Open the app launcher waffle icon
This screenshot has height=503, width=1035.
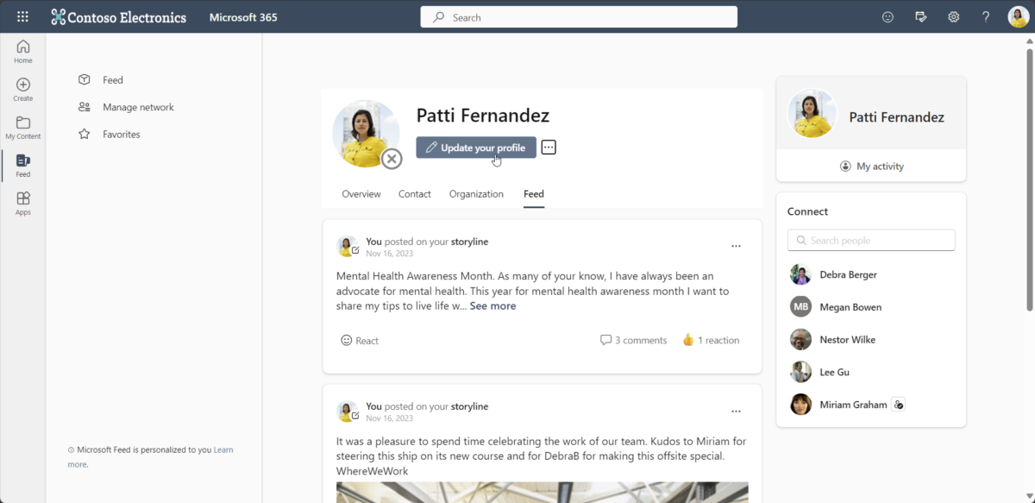click(x=22, y=16)
